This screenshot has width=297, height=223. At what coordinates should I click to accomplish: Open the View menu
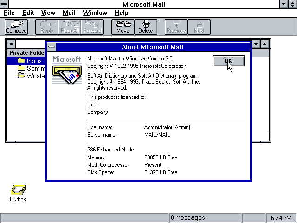tap(48, 13)
